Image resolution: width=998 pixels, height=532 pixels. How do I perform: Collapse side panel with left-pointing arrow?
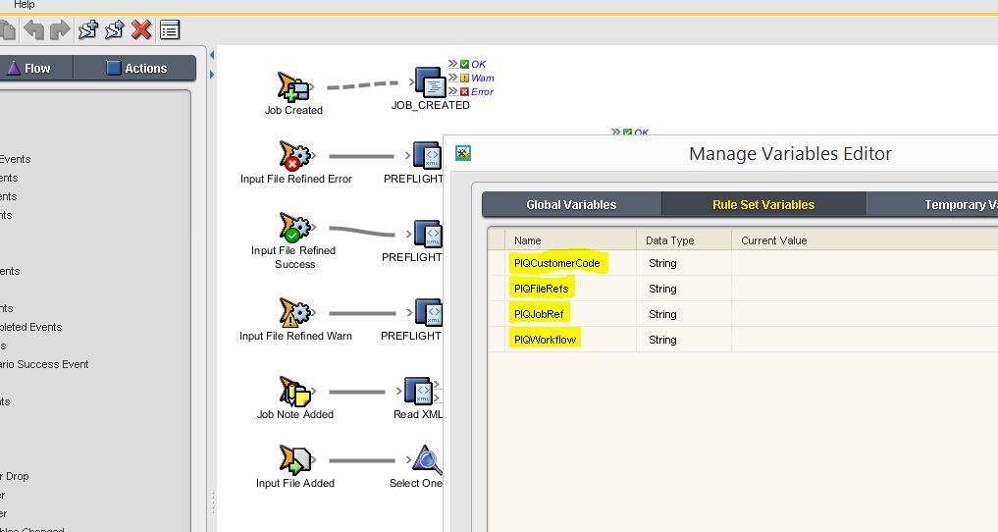212,55
